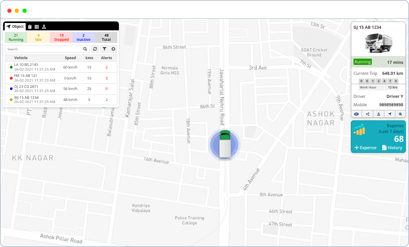This screenshot has width=409, height=247.
Task: Filter vehicles by Idle status
Action: [38, 37]
